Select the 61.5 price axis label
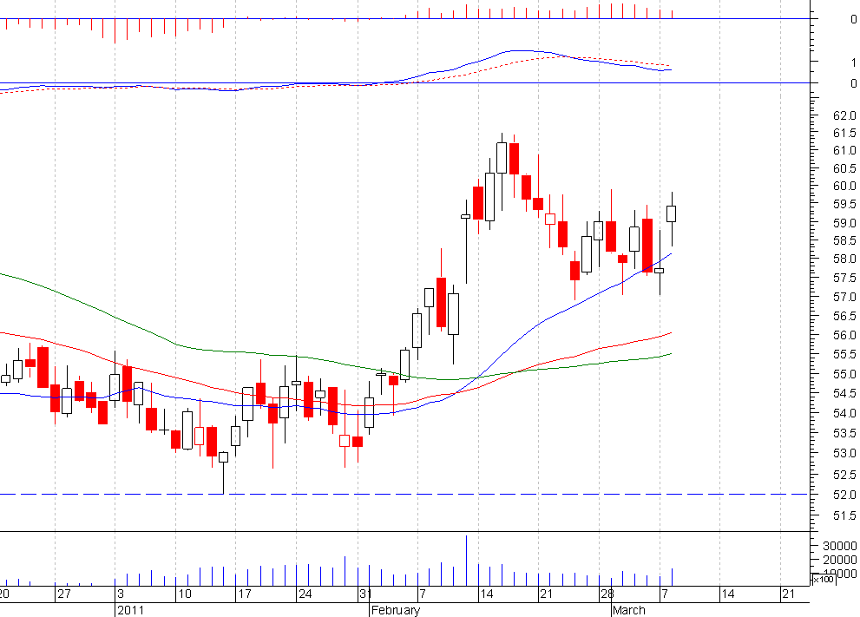The height and width of the screenshot is (617, 860). 844,134
